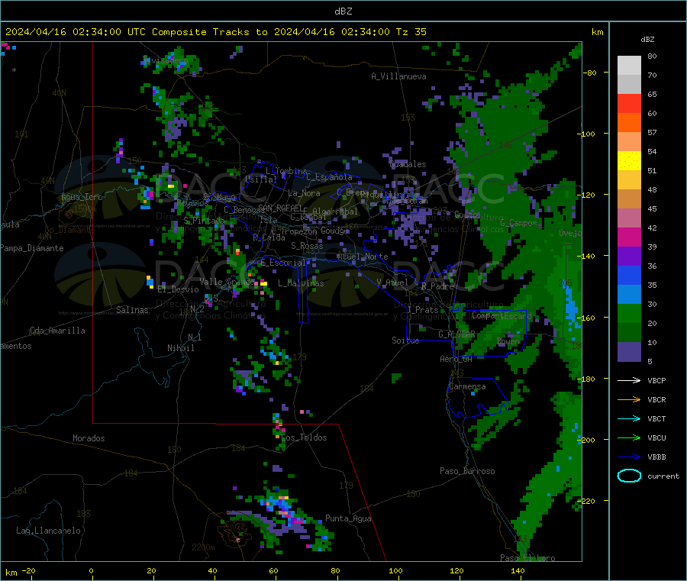Click the 51 dBZ yellow color swatch
687x581 pixels.
(629, 161)
